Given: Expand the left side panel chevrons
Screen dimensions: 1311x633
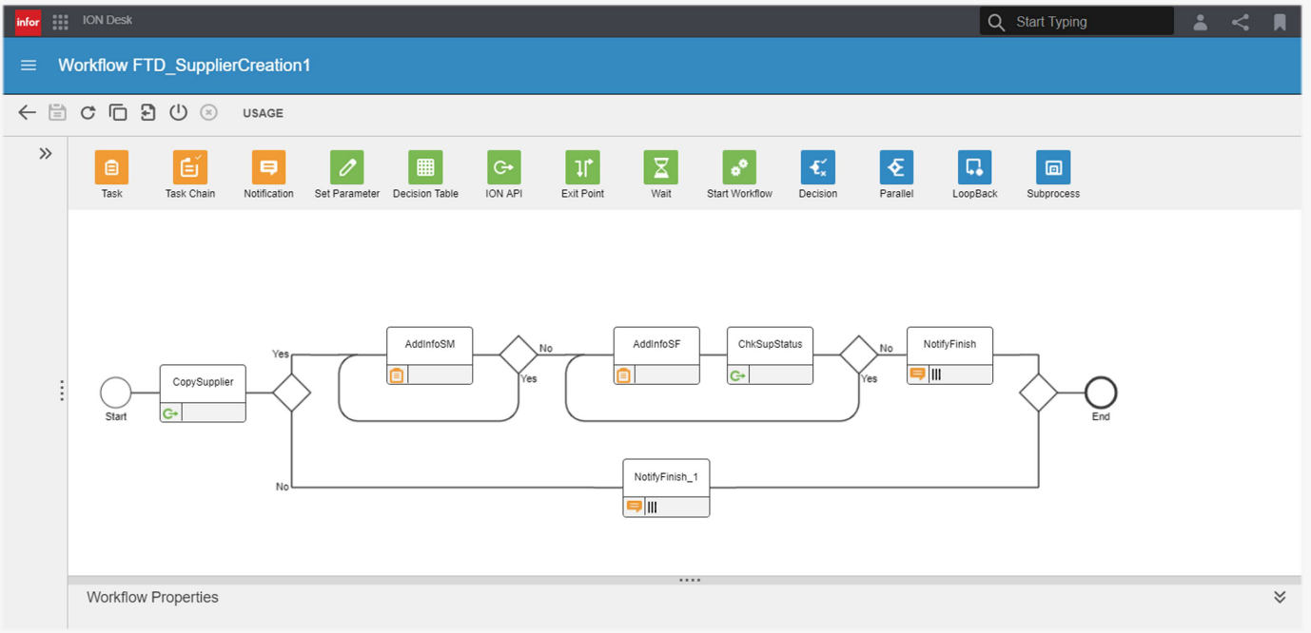Looking at the screenshot, I should coord(45,154).
